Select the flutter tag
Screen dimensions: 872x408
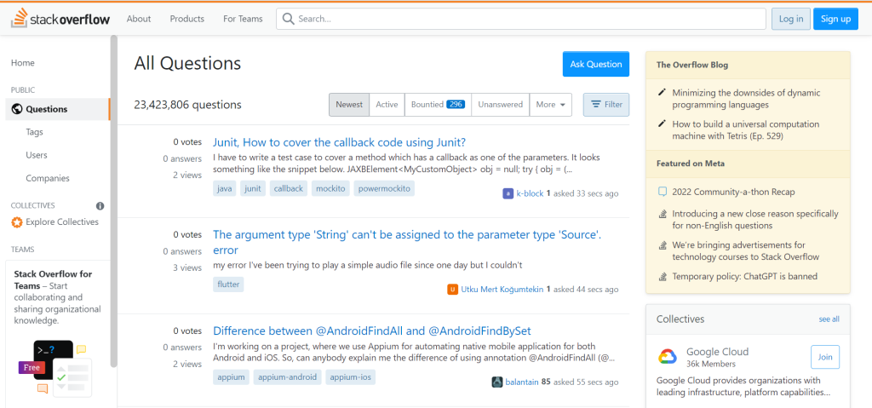tap(228, 284)
